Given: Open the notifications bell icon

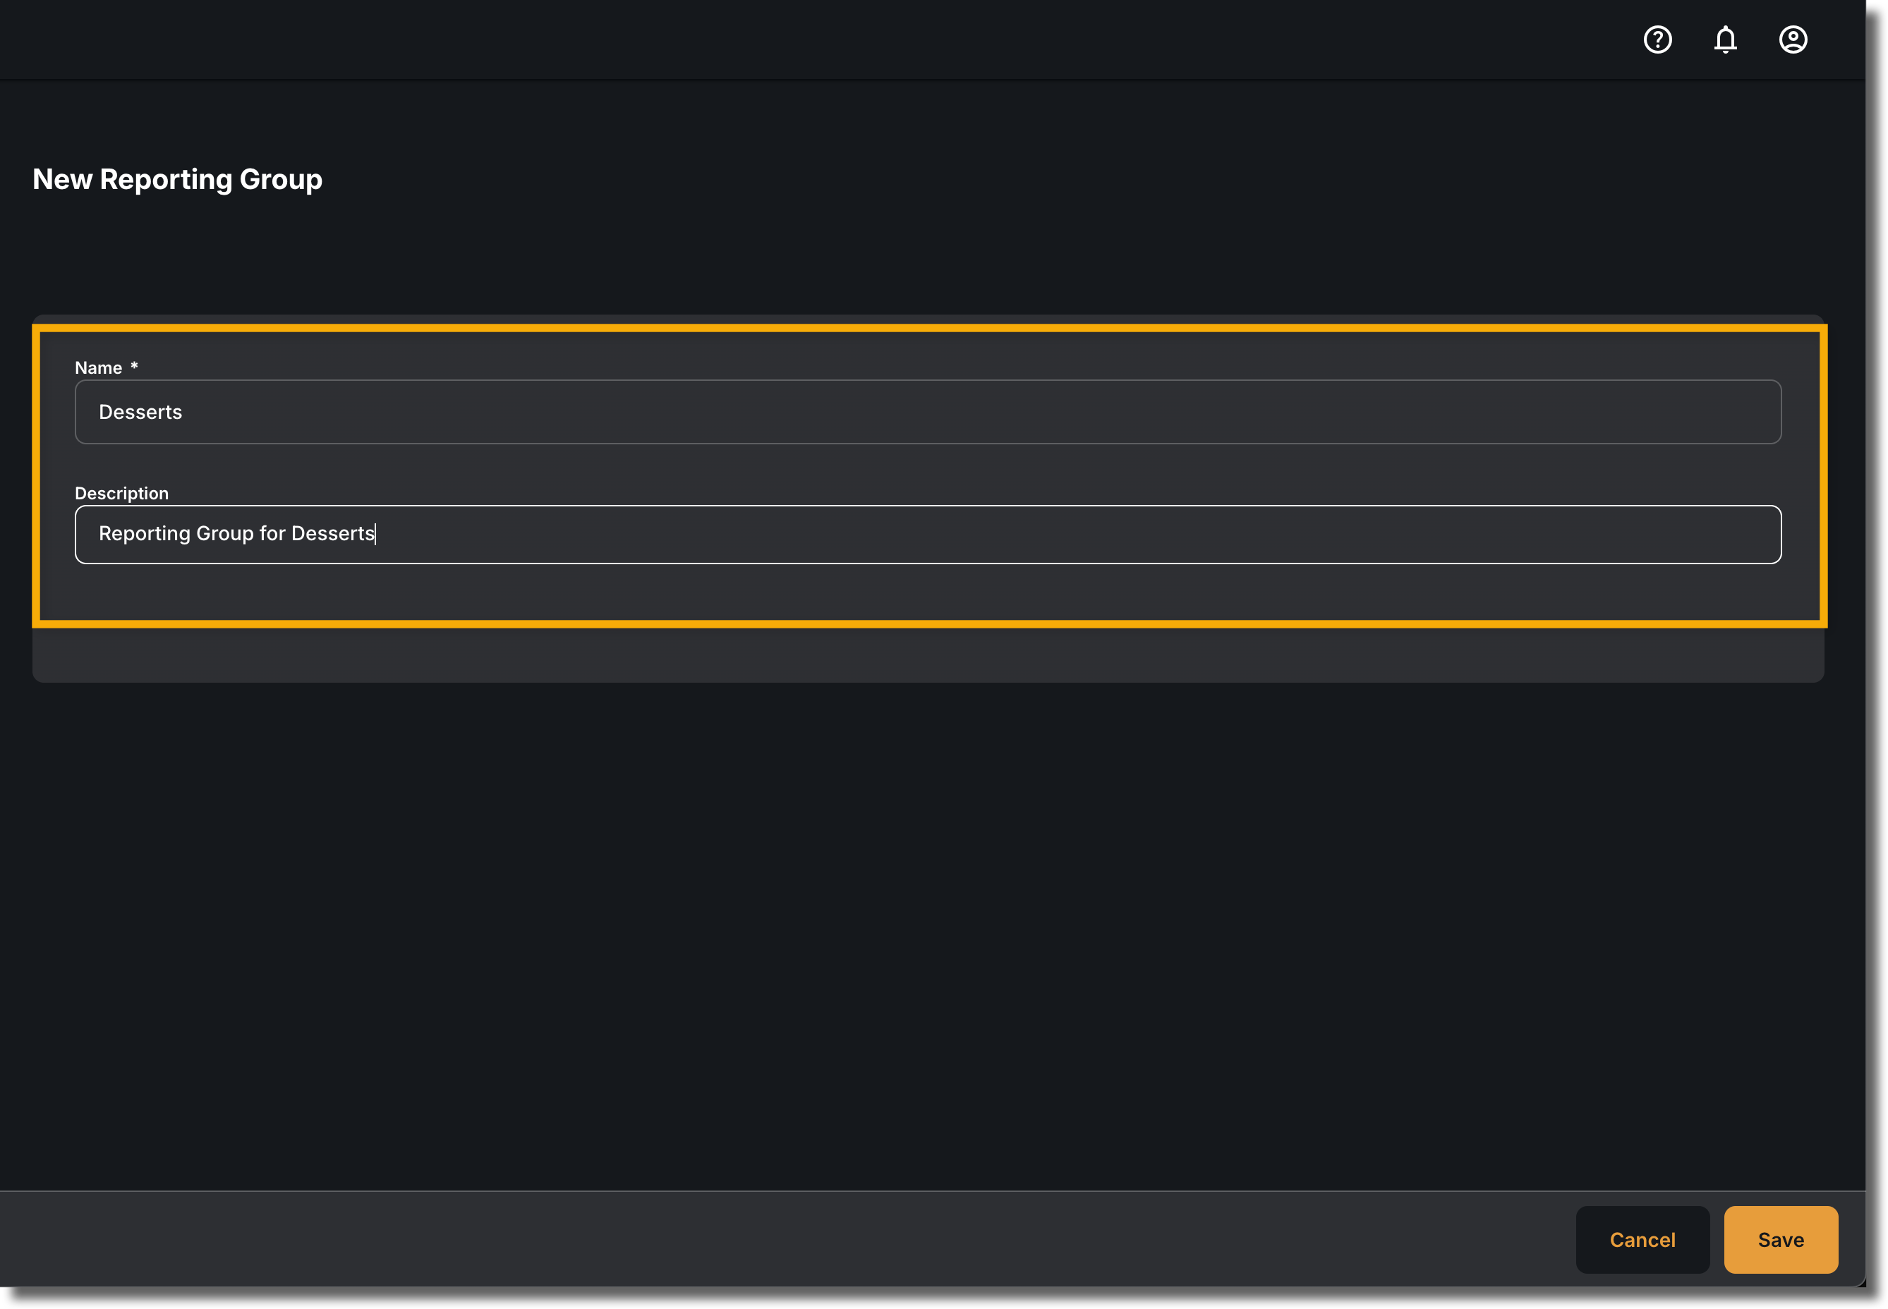Looking at the screenshot, I should click(1725, 39).
